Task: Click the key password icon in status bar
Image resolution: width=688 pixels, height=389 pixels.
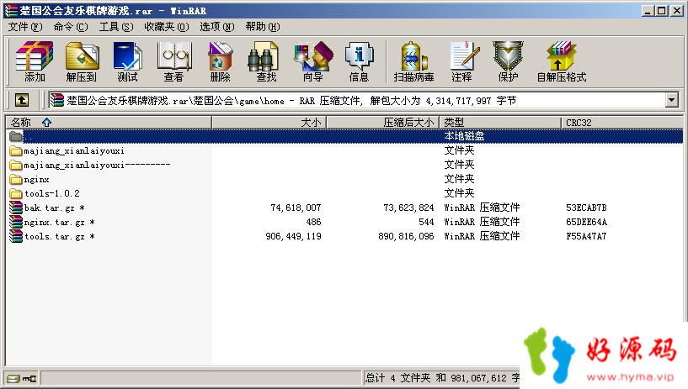Action: pos(29,379)
